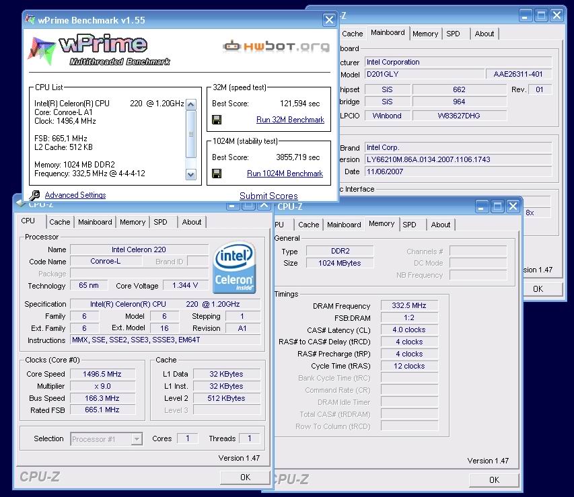Open Processor #1 selection dropdown
Screen dimensions: 574x497
106,438
